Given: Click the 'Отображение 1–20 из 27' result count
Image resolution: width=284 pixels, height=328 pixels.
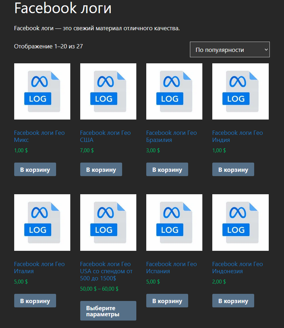Looking at the screenshot, I should [x=48, y=46].
